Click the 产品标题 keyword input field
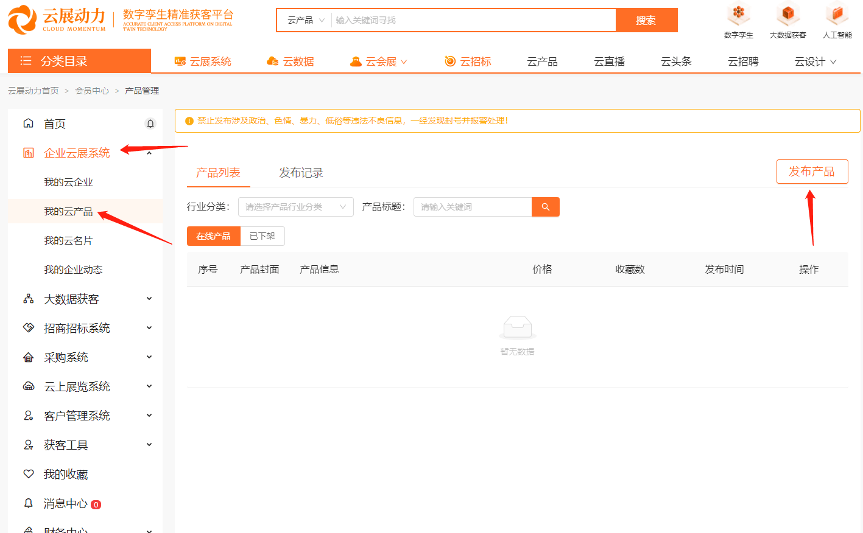 coord(472,207)
